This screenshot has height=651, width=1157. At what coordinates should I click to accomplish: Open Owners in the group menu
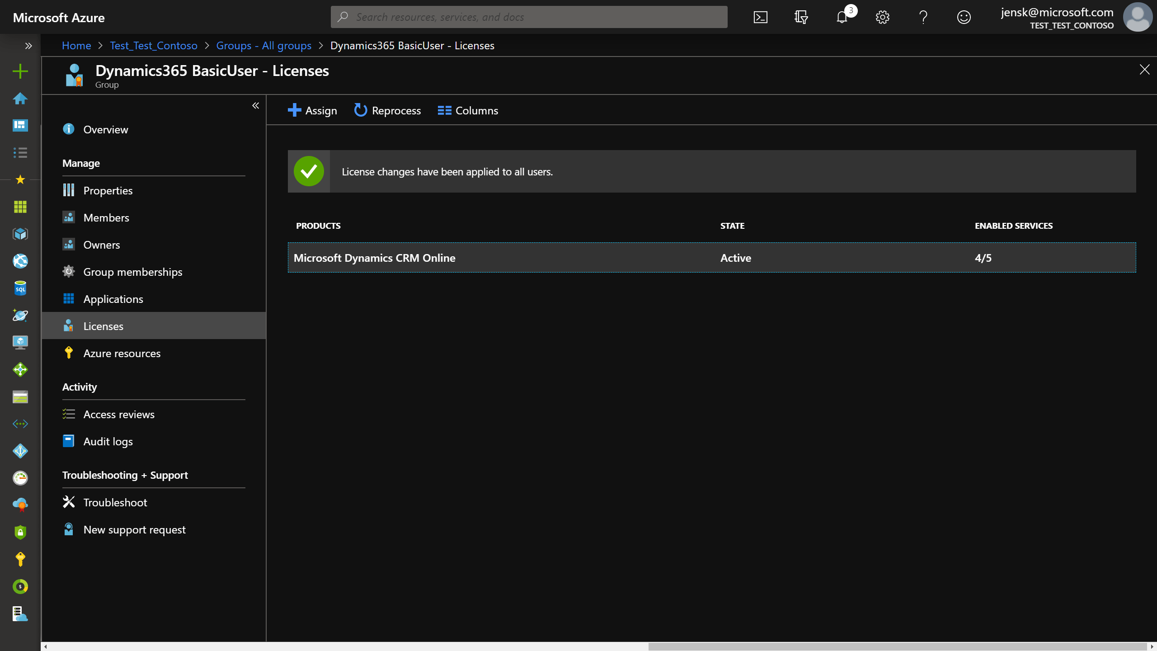154,245
